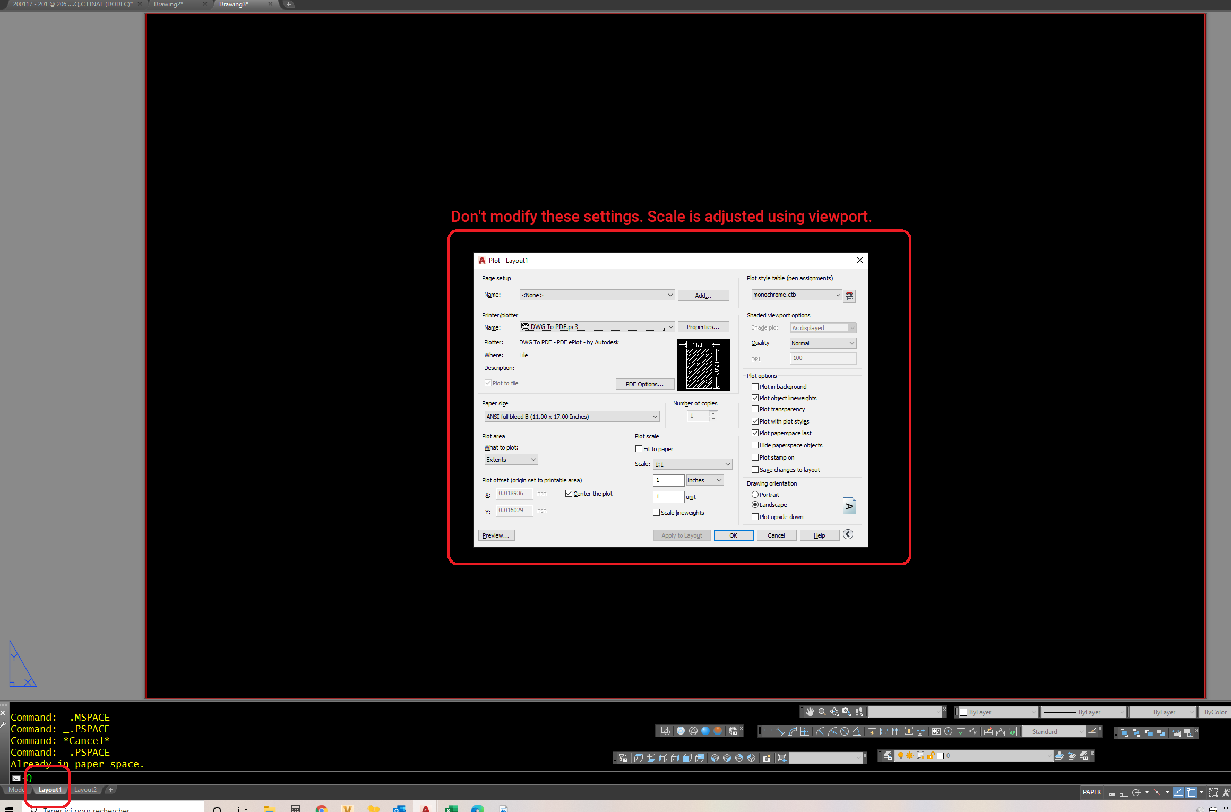Enter value in X plot offset input field
The height and width of the screenshot is (812, 1231).
click(512, 493)
